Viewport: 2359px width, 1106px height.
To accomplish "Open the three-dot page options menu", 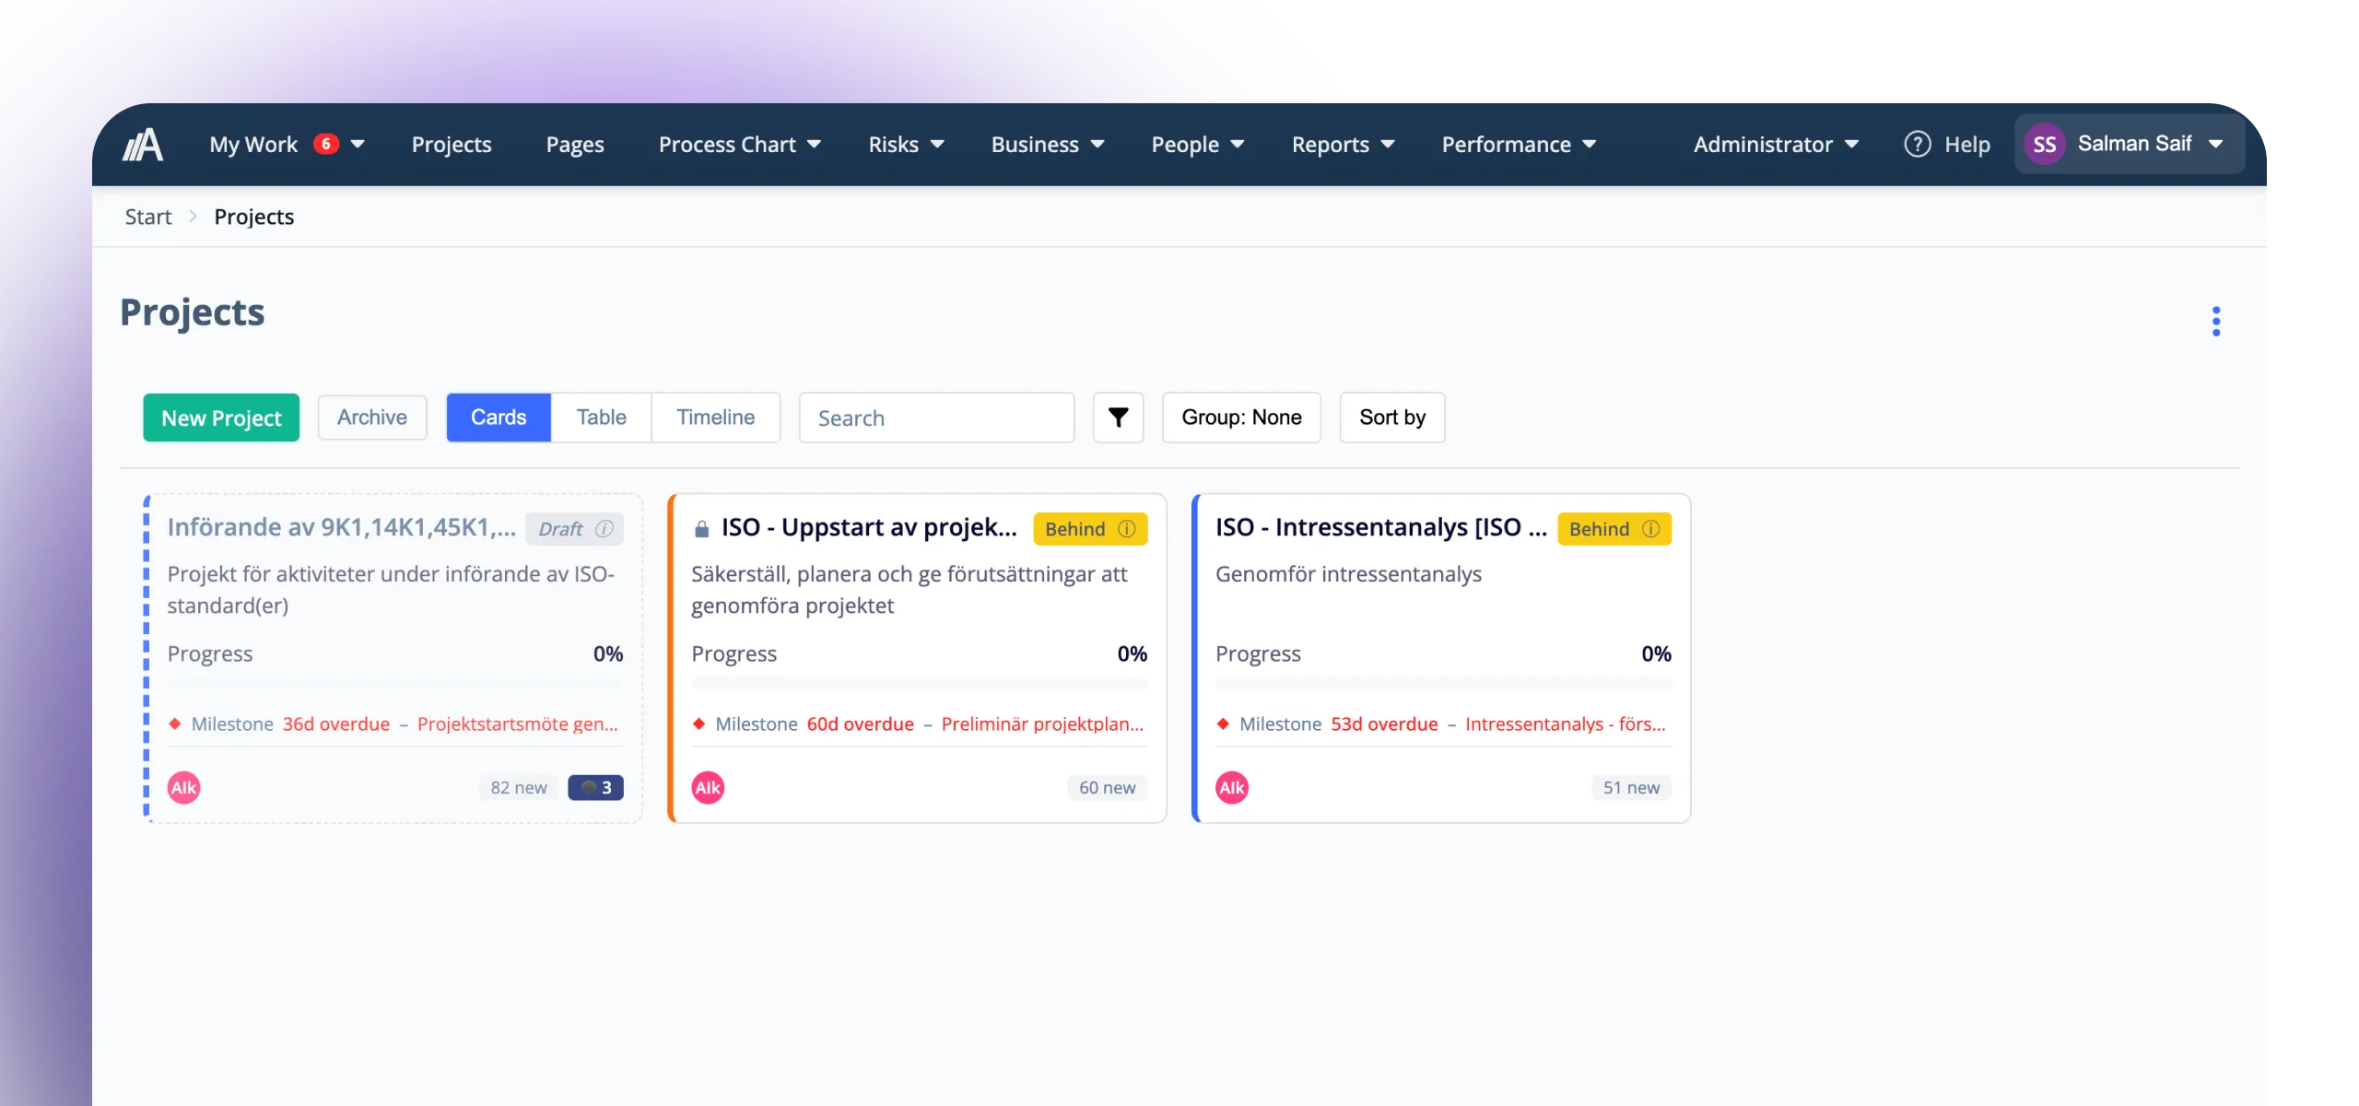I will click(2216, 321).
